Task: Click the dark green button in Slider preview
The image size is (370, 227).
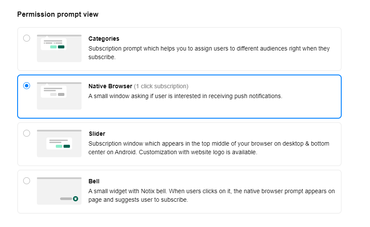Action: point(67,146)
